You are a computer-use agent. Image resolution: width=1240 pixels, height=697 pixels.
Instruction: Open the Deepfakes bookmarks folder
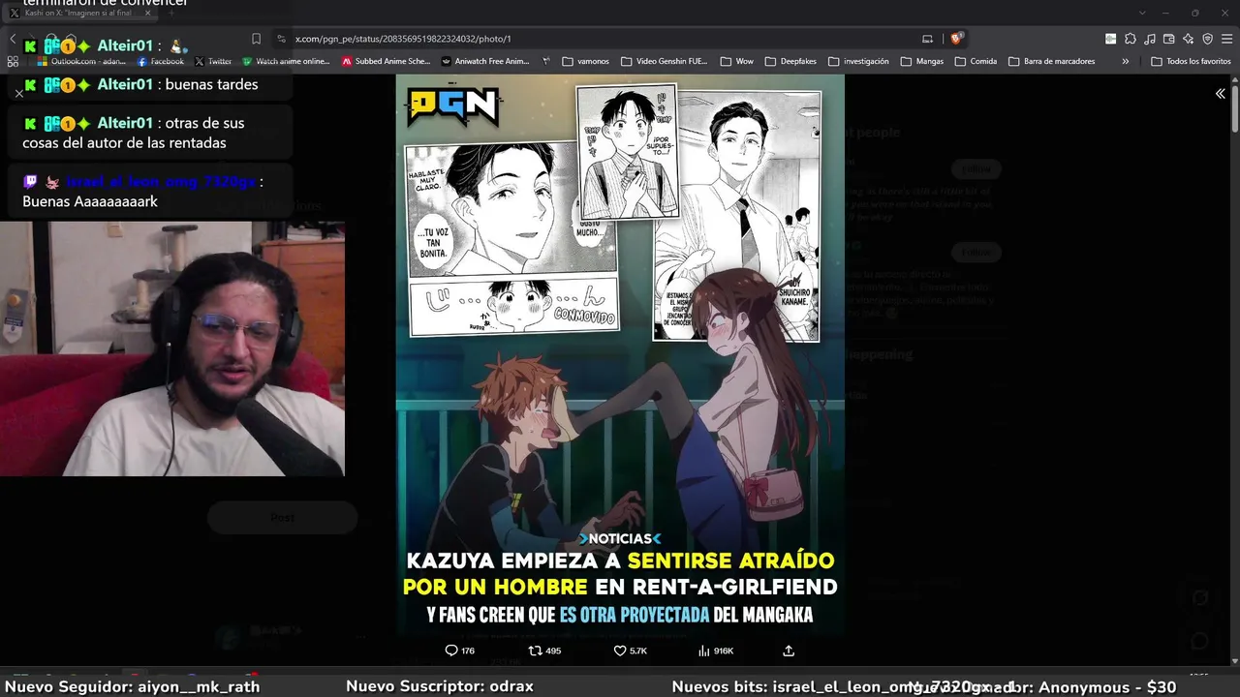click(790, 61)
